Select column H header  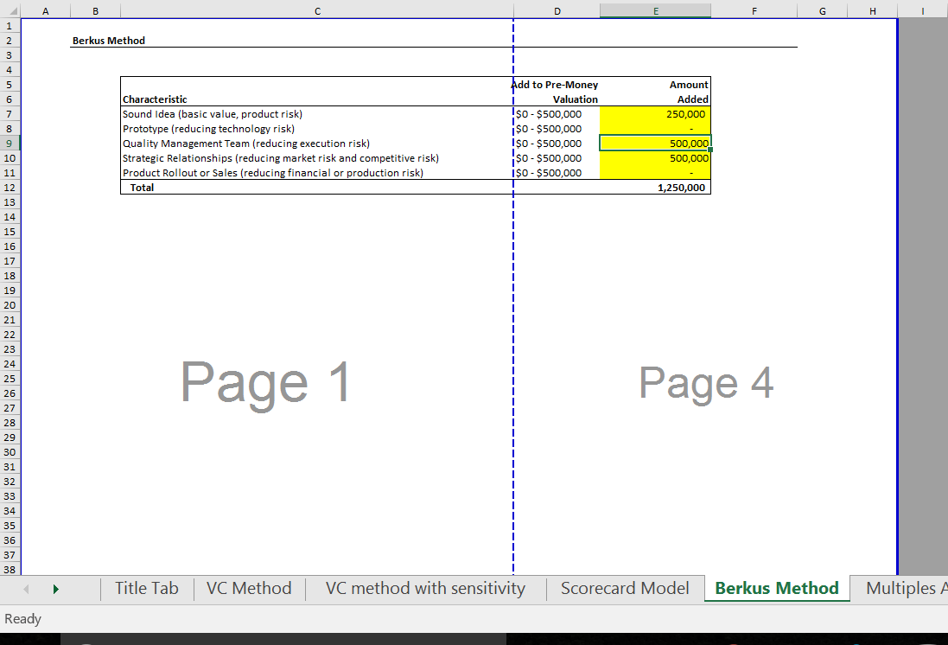click(873, 11)
